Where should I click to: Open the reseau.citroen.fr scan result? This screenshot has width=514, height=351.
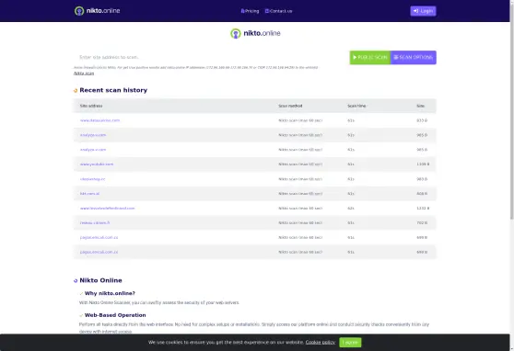pyautogui.click(x=95, y=222)
